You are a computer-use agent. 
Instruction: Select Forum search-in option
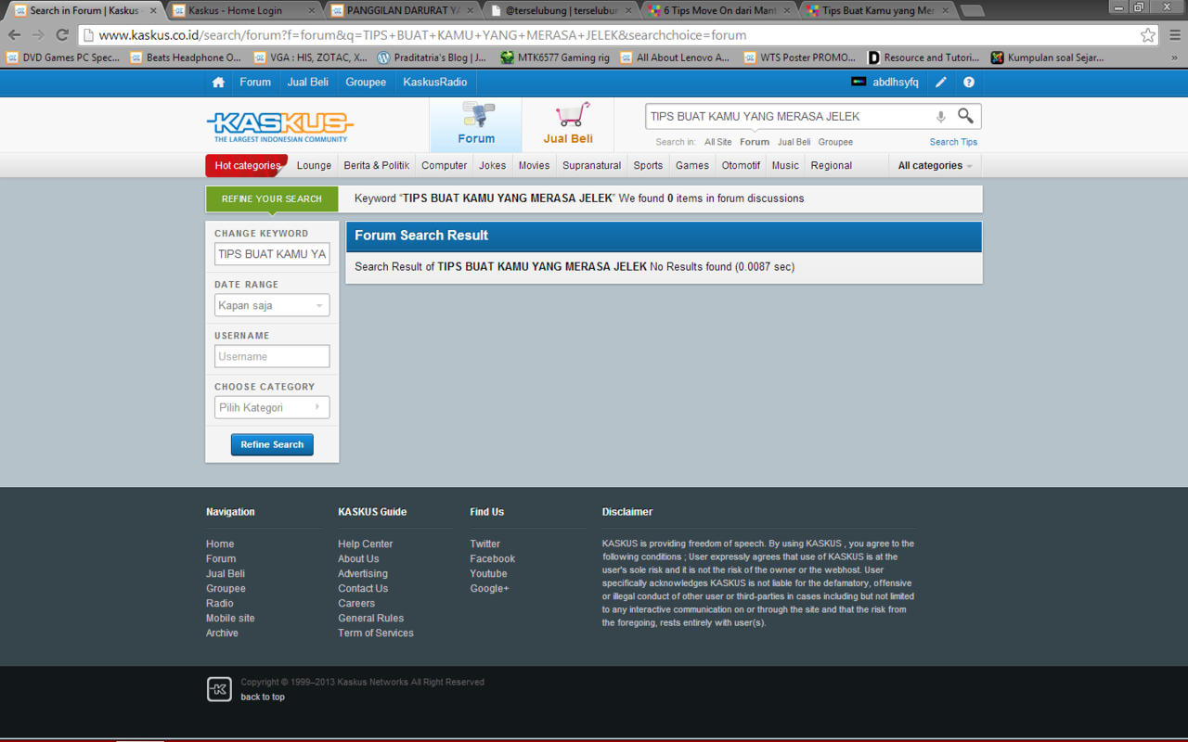tap(755, 142)
